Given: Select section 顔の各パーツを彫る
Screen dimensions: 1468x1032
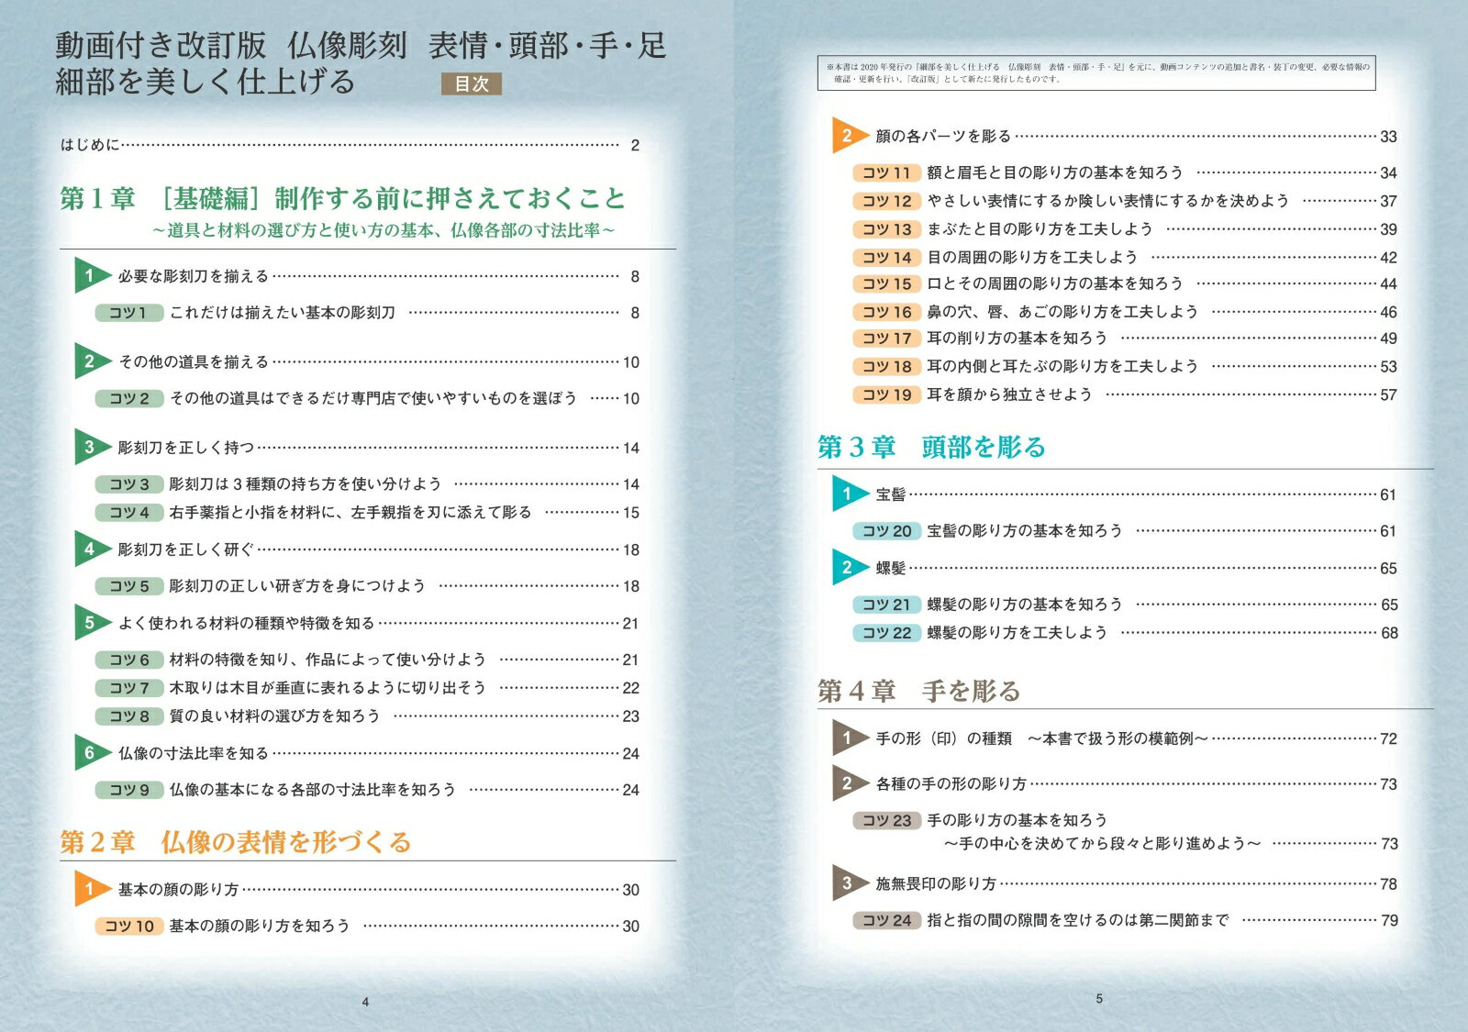Looking at the screenshot, I should [x=1115, y=136].
